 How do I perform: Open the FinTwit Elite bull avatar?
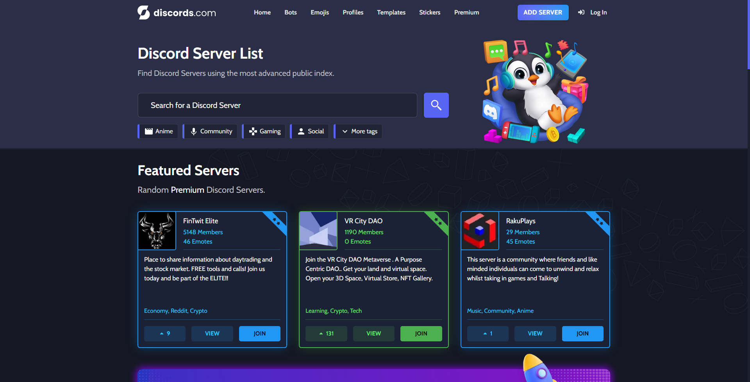tap(157, 231)
